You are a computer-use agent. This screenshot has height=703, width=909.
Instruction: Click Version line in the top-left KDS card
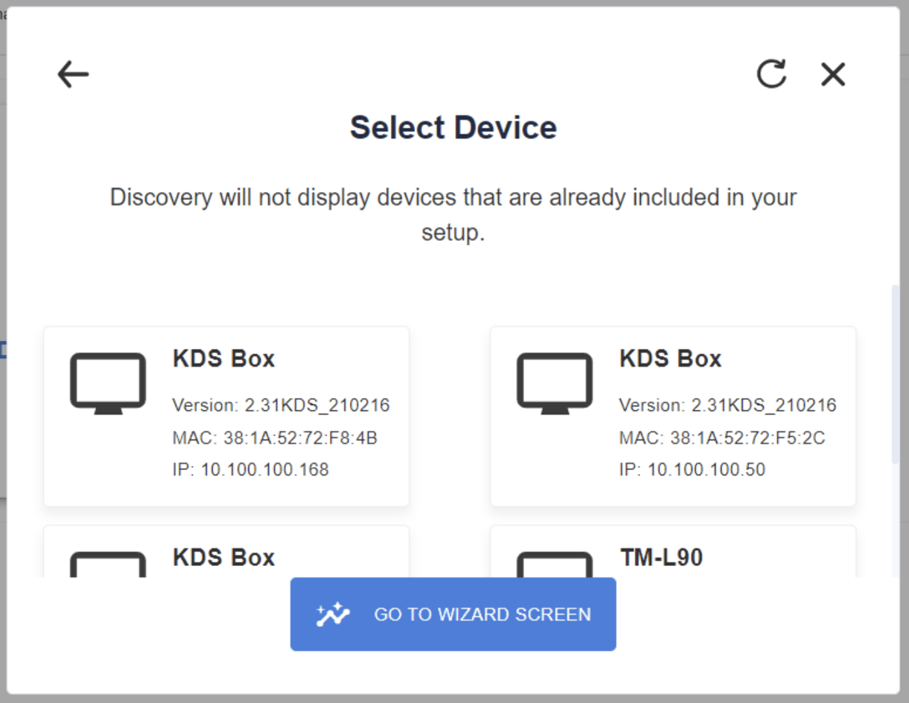281,405
